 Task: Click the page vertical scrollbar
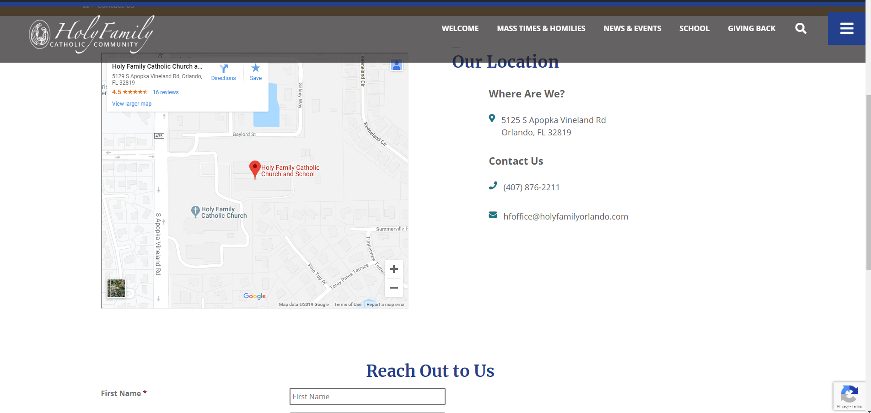click(x=868, y=183)
